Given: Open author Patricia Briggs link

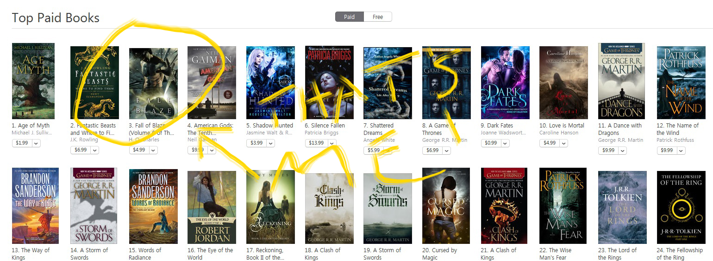Looking at the screenshot, I should pos(322,133).
